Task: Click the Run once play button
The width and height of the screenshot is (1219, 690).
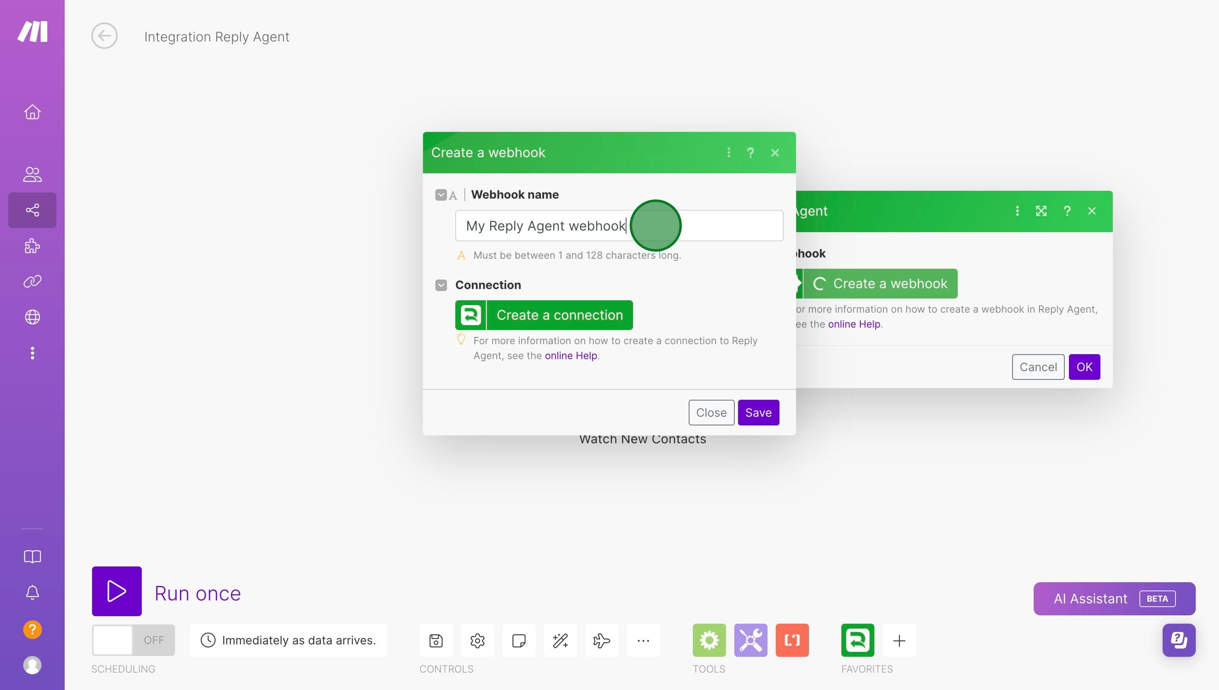Action: pyautogui.click(x=117, y=591)
